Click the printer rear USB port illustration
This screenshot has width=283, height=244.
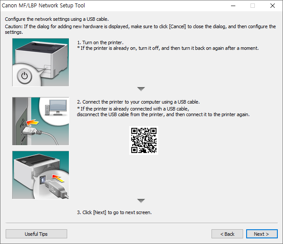point(41,175)
